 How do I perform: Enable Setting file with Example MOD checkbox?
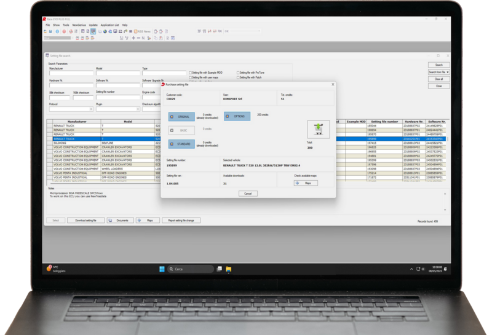pos(191,72)
